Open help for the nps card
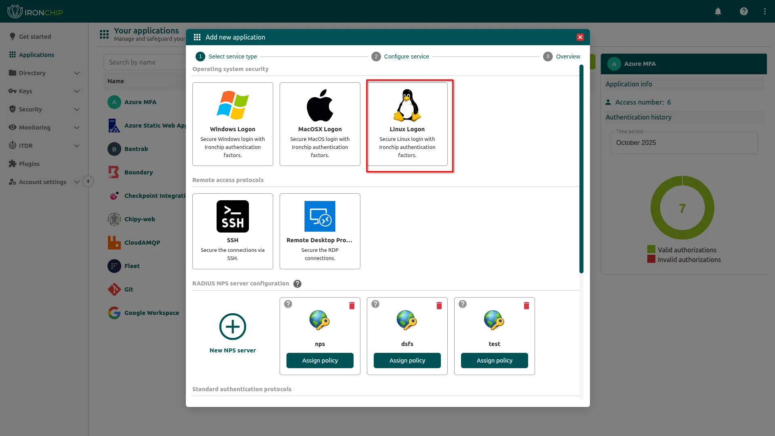775x436 pixels. [x=288, y=304]
